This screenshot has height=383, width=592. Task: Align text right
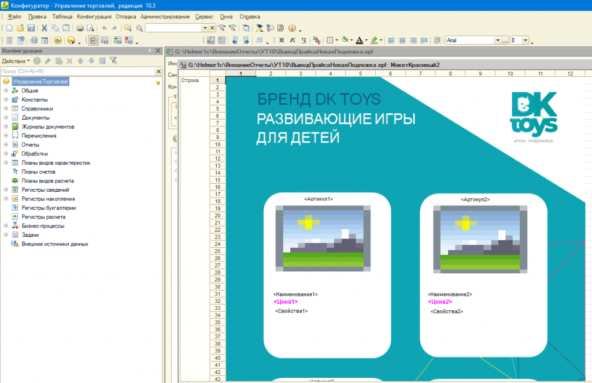point(413,40)
